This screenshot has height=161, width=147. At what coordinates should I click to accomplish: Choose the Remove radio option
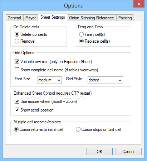25,41
